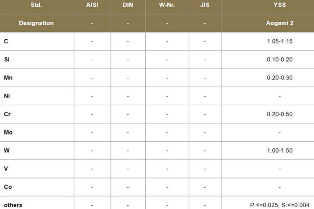Select the others row label
Screen dimensions: 314x209
coord(13,205)
